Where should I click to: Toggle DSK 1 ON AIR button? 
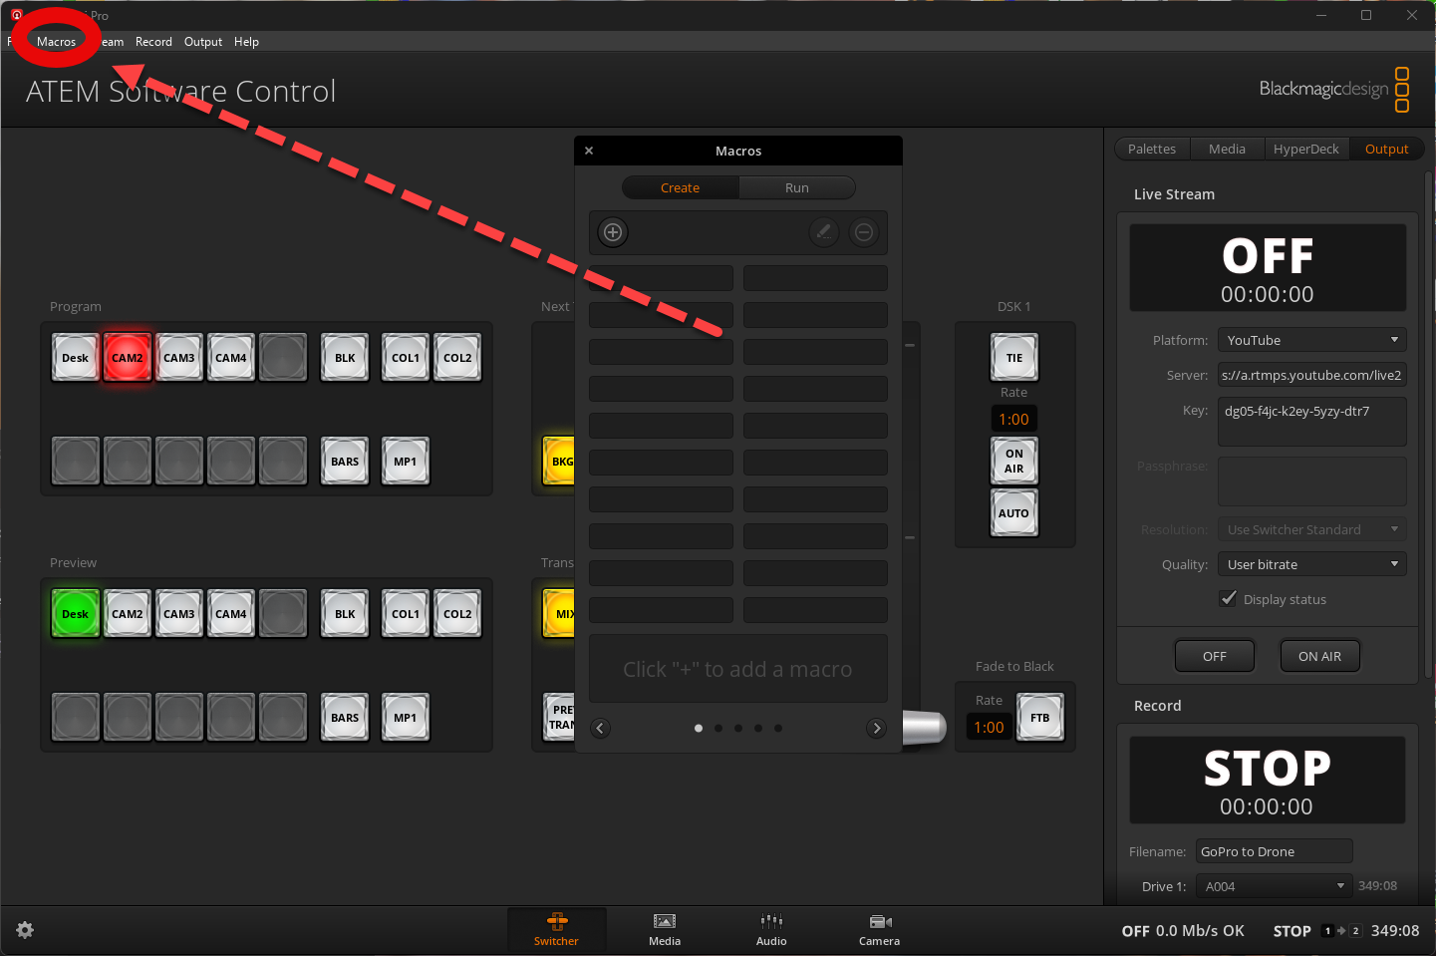click(x=1014, y=462)
